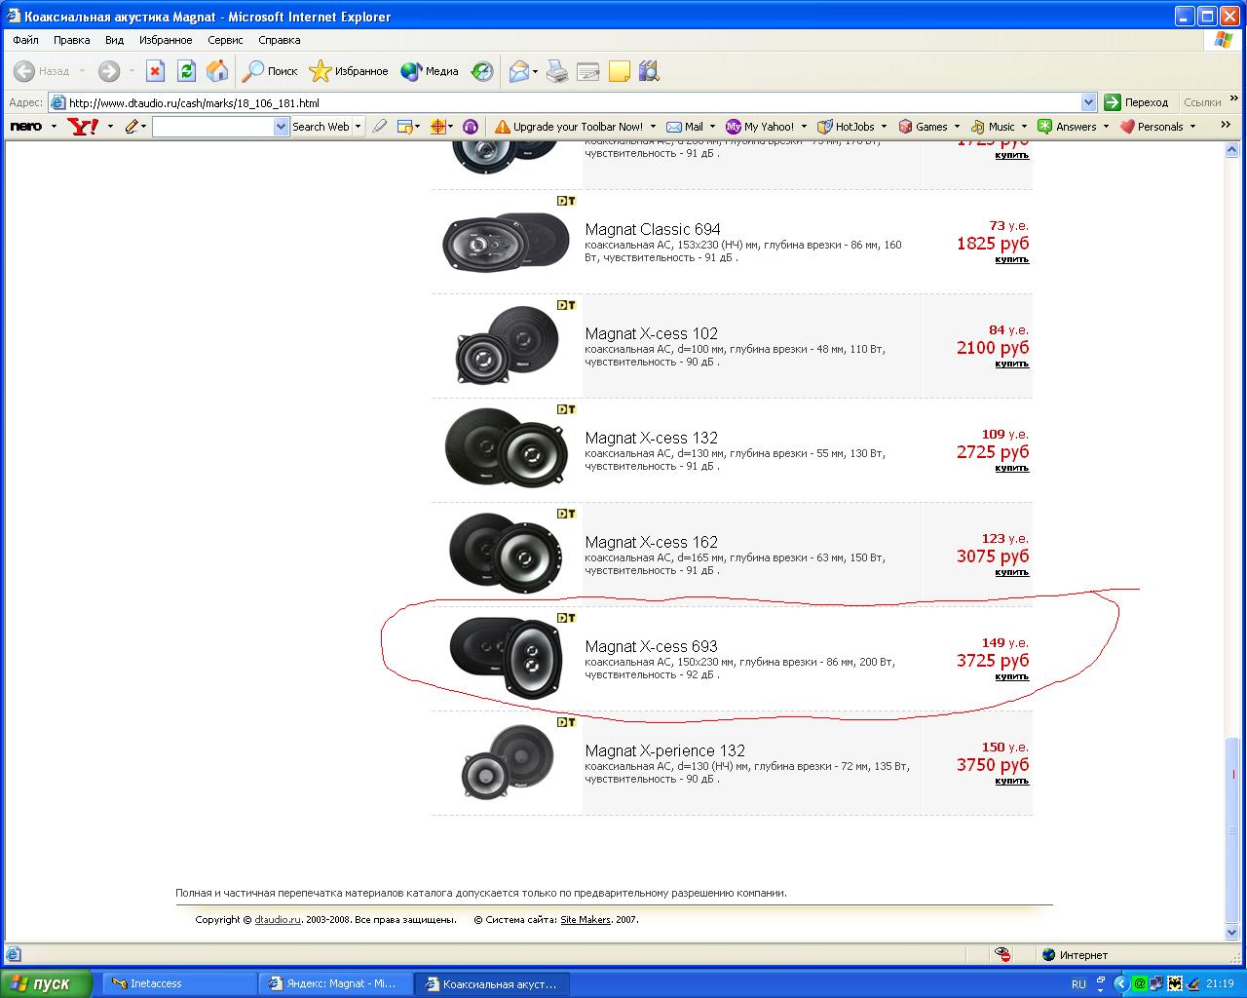Screen dimensions: 1247x998
Task: Expand the Back button history dropdown arrow
Action: click(82, 71)
